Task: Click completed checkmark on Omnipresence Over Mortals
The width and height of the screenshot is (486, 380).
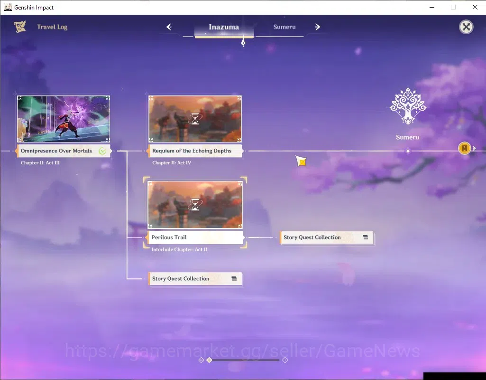Action: pos(102,151)
